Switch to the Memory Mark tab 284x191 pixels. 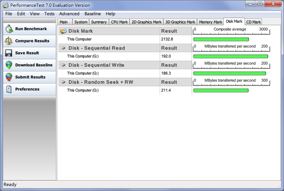pyautogui.click(x=211, y=22)
